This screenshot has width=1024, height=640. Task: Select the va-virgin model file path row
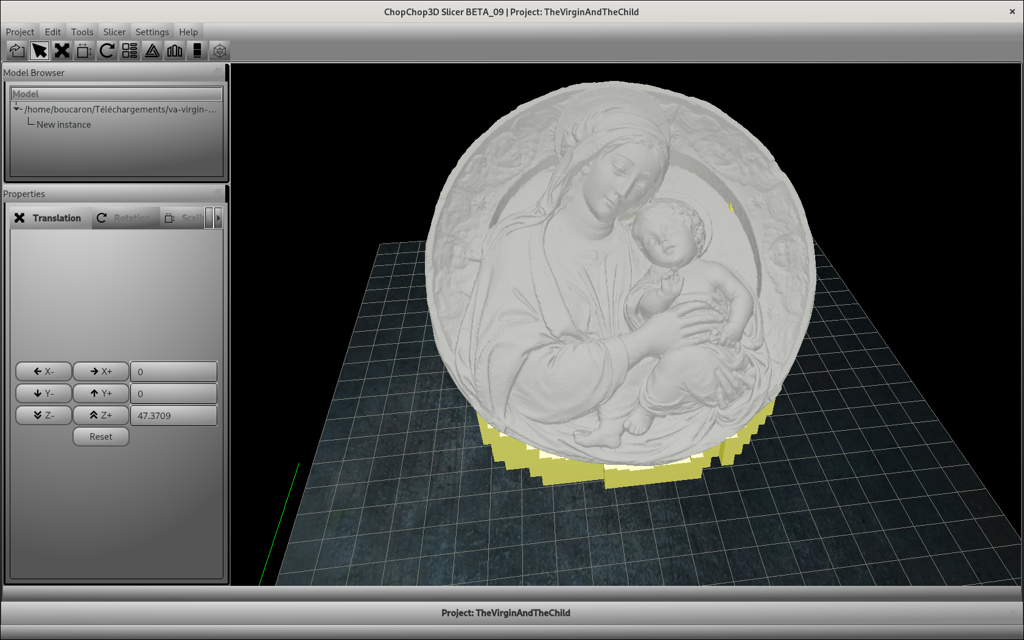tap(121, 110)
